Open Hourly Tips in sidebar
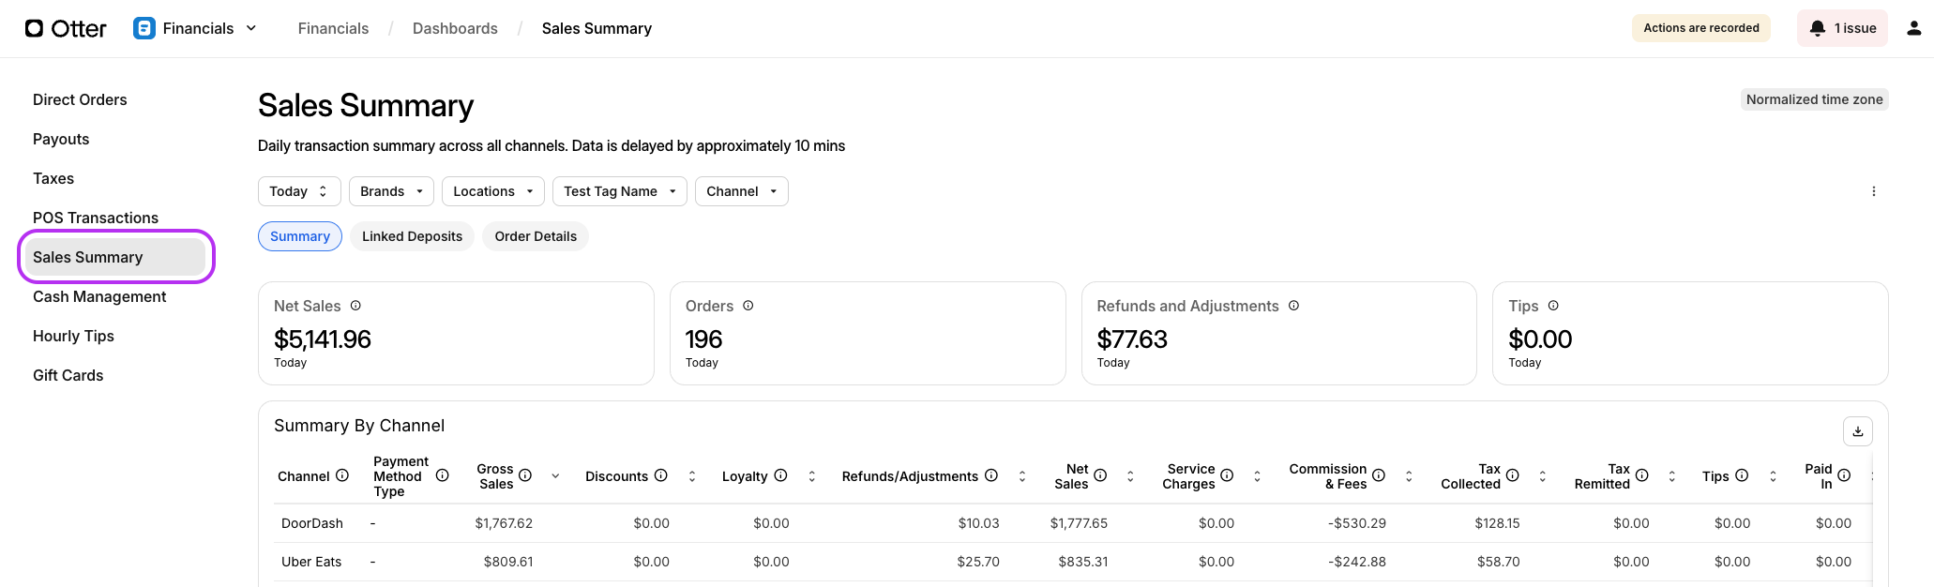Viewport: 1934px width, 587px height. pos(73,336)
